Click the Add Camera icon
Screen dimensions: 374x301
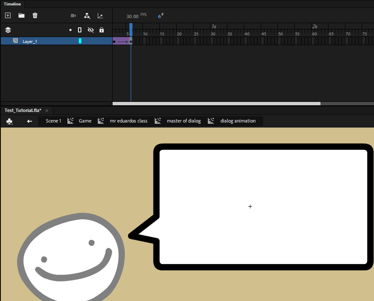(x=73, y=16)
